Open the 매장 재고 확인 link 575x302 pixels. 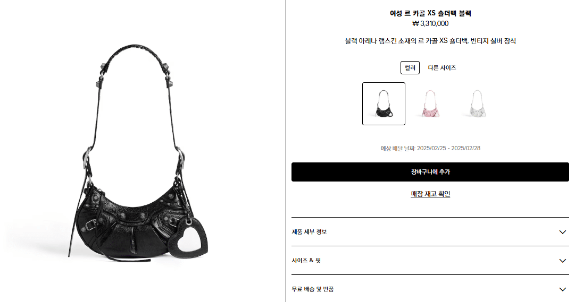430,194
